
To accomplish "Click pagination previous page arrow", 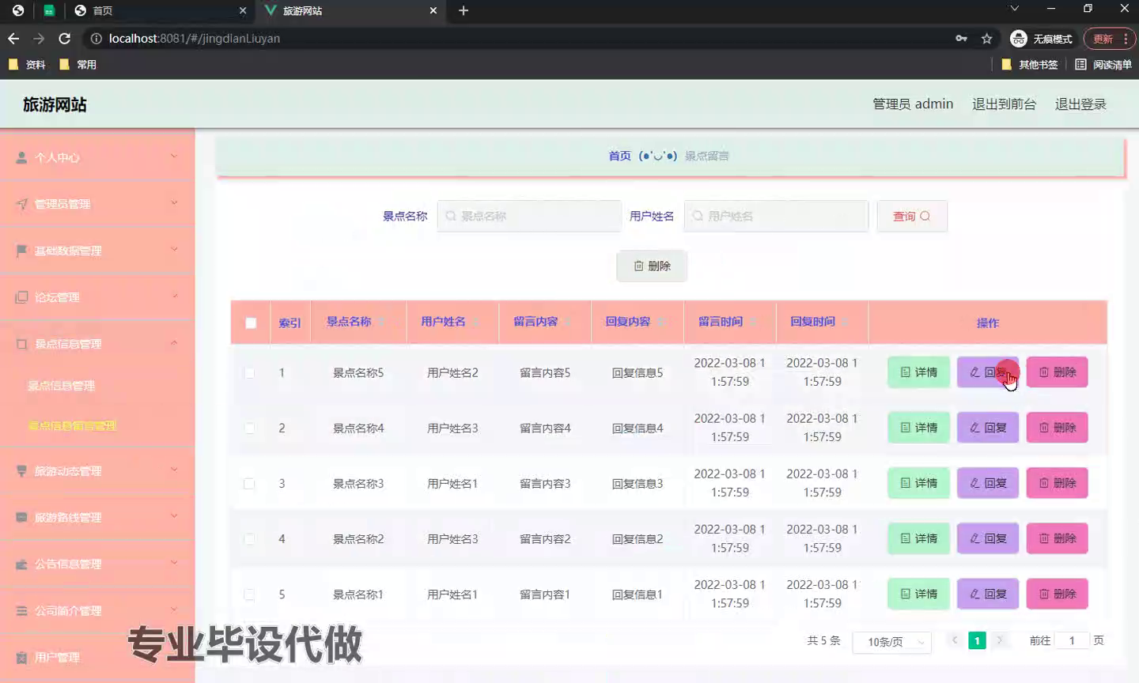I will point(955,640).
